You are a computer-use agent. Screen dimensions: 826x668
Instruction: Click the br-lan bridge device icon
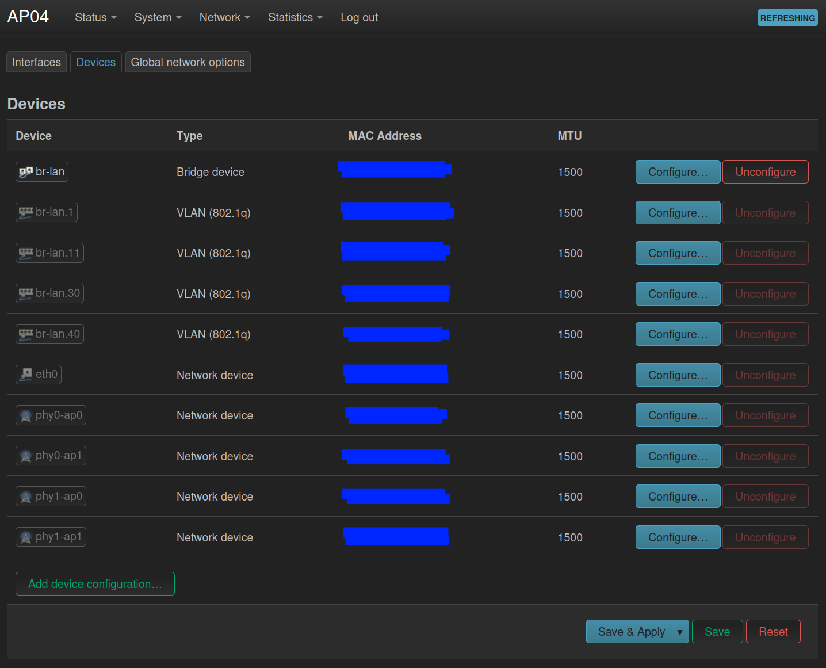(x=26, y=172)
